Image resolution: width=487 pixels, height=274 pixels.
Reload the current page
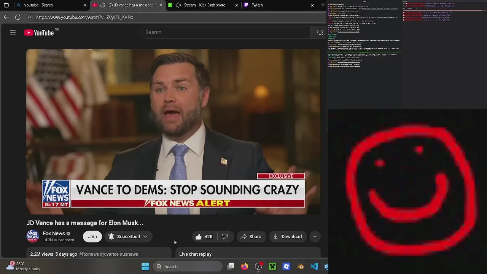point(18,17)
